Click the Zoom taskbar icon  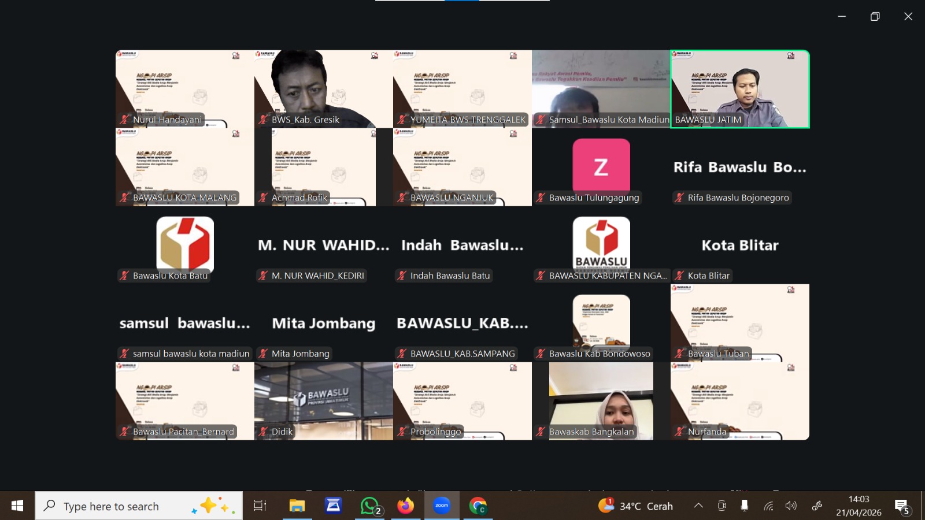(x=442, y=506)
